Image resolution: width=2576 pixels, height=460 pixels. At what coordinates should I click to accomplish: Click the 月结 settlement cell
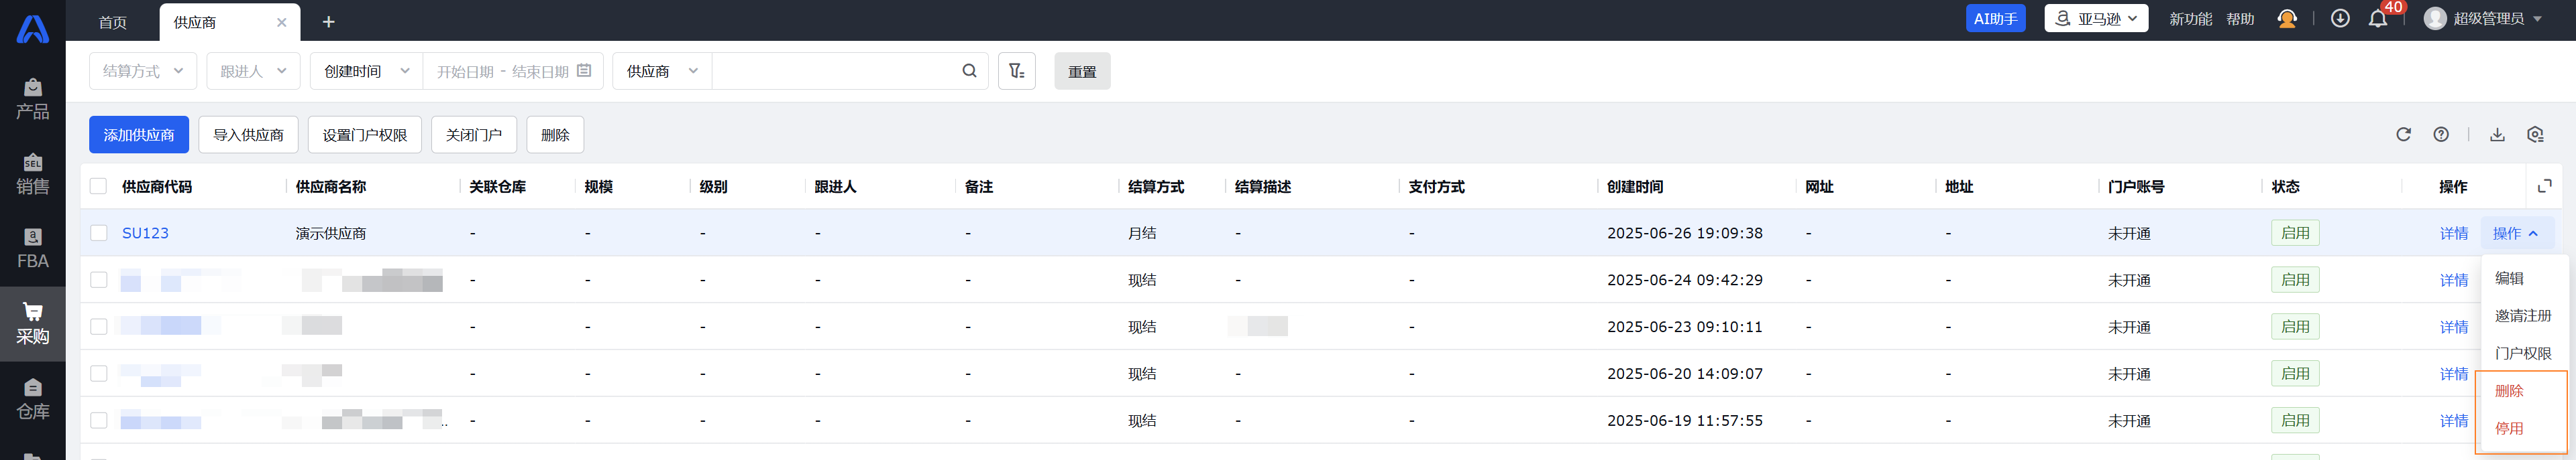(1142, 232)
